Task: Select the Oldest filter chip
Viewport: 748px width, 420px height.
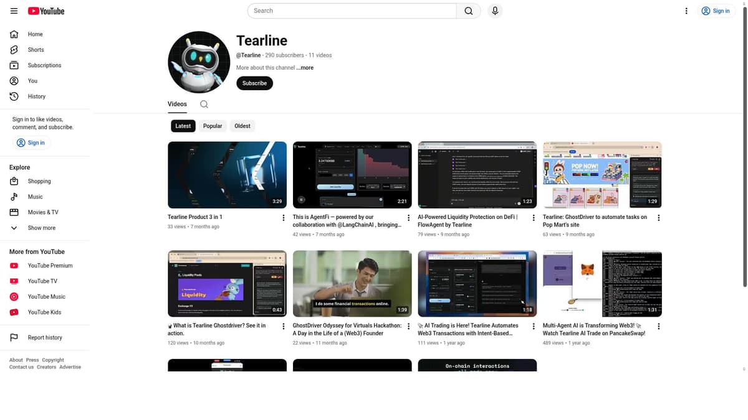Action: click(242, 126)
